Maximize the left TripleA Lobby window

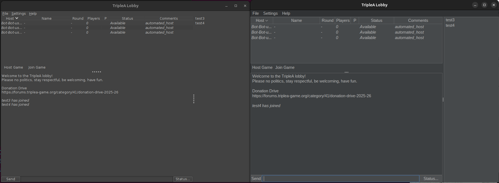click(x=236, y=6)
